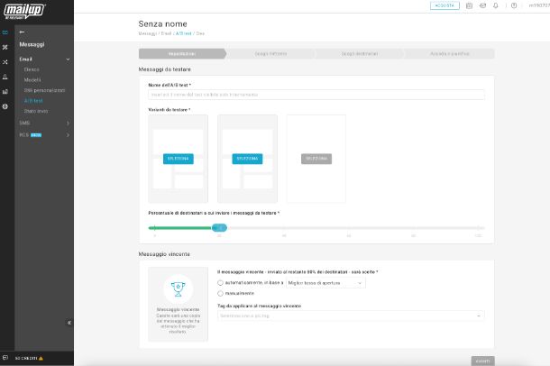Image resolution: width=550 pixels, height=366 pixels.
Task: Click the automation shuffle sidebar icon
Action: [x=5, y=61]
